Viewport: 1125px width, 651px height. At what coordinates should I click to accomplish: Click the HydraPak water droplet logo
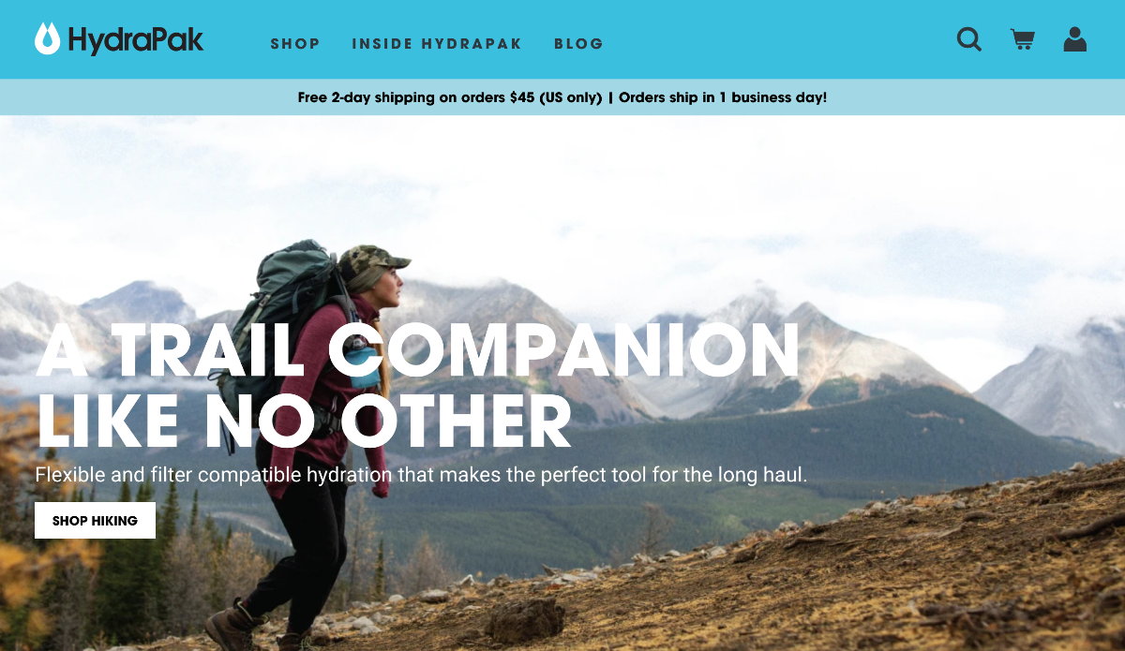[48, 38]
